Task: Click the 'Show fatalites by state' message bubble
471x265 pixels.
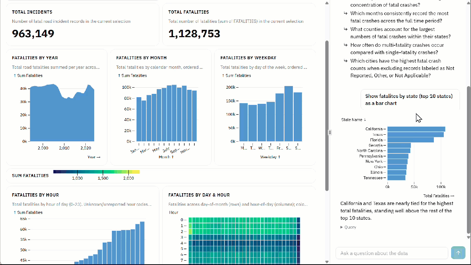Action: coord(410,100)
